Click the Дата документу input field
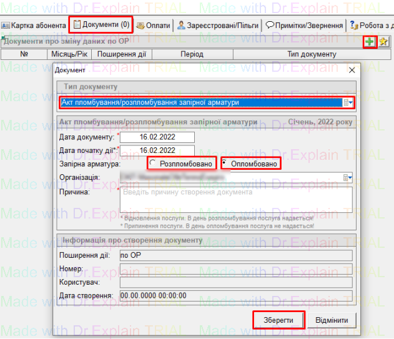 157,137
